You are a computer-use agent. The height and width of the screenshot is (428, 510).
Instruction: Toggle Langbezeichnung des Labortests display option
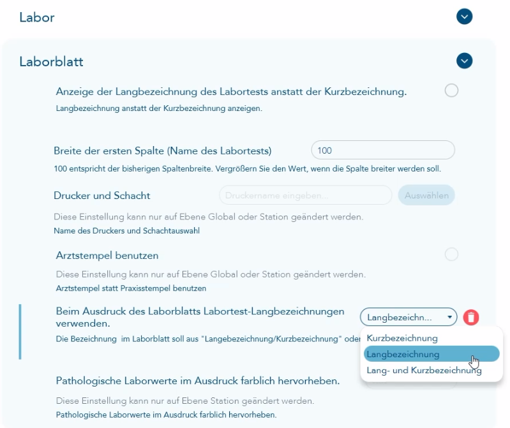pos(451,91)
